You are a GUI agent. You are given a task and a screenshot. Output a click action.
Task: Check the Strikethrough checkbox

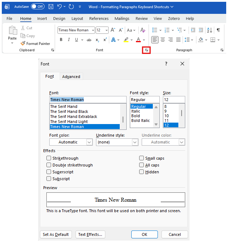click(49, 158)
